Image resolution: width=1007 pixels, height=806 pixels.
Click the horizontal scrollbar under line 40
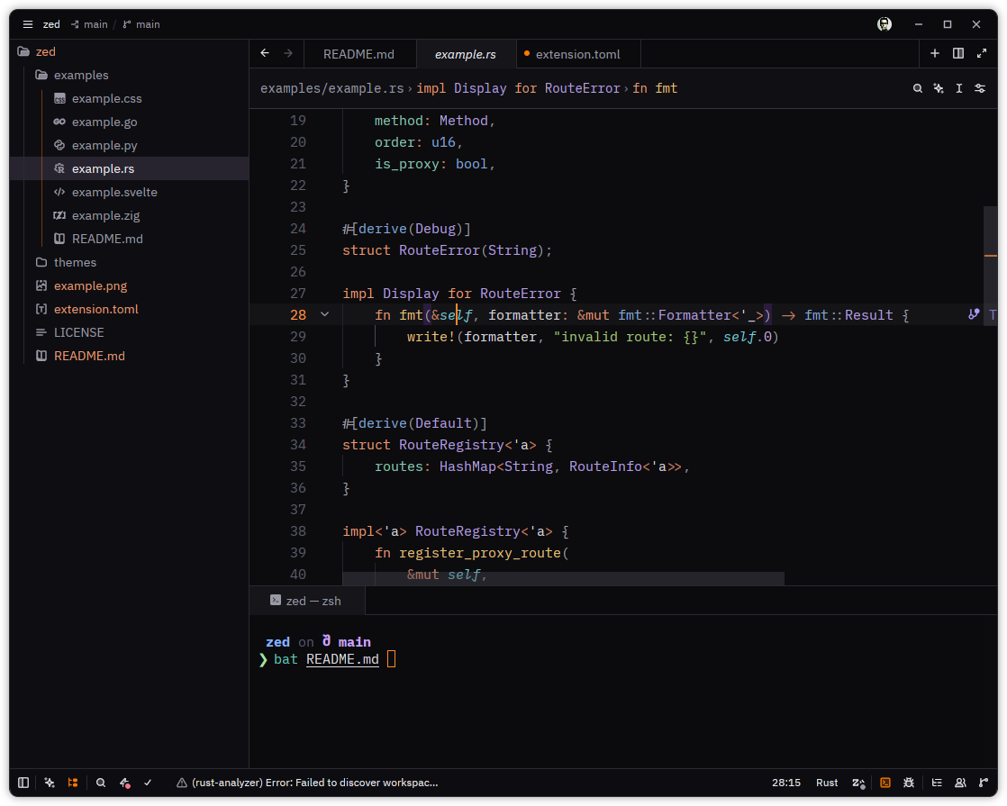coord(563,579)
